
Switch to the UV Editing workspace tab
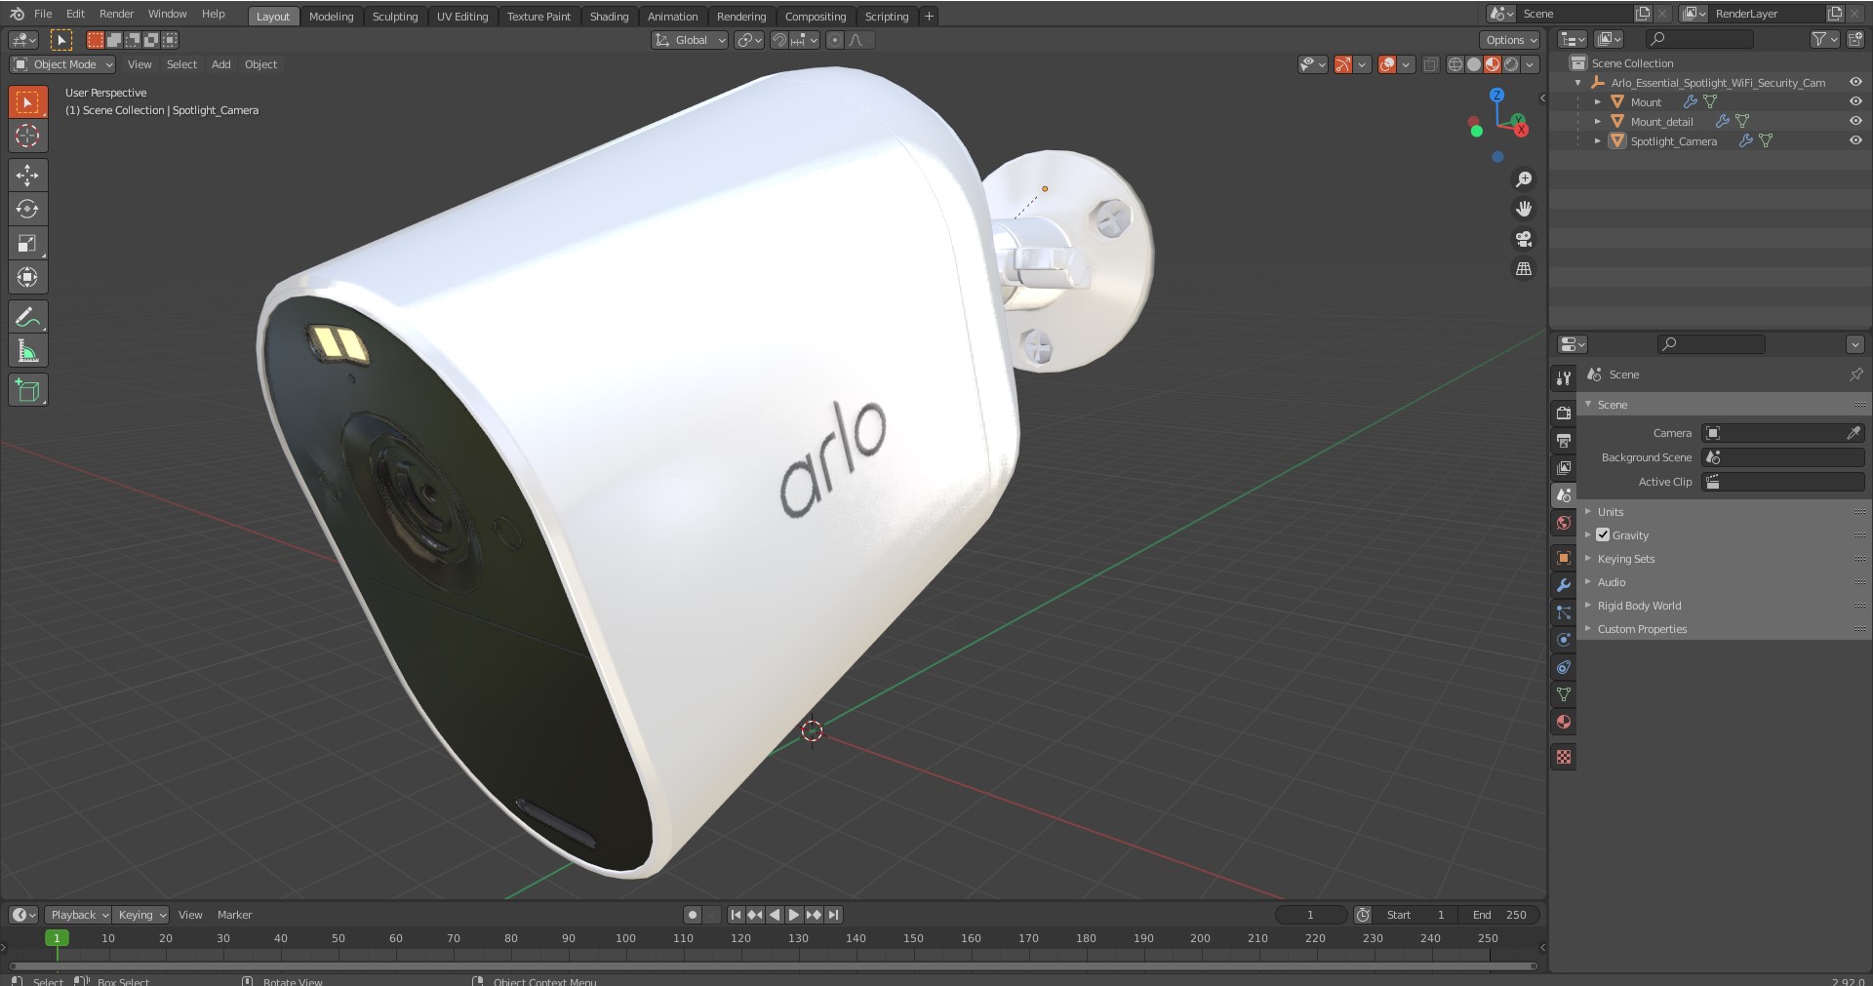[x=462, y=17]
